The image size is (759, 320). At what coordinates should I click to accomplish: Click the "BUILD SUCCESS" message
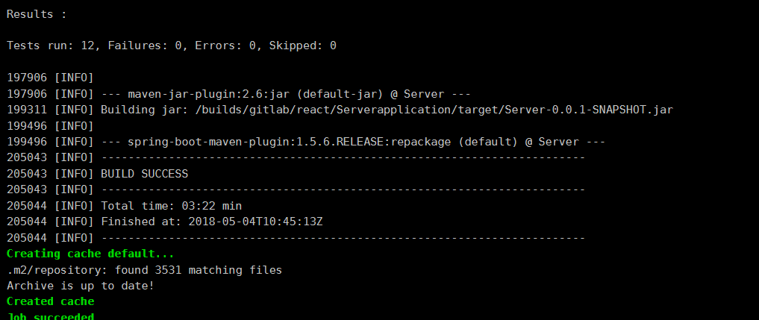coord(144,174)
